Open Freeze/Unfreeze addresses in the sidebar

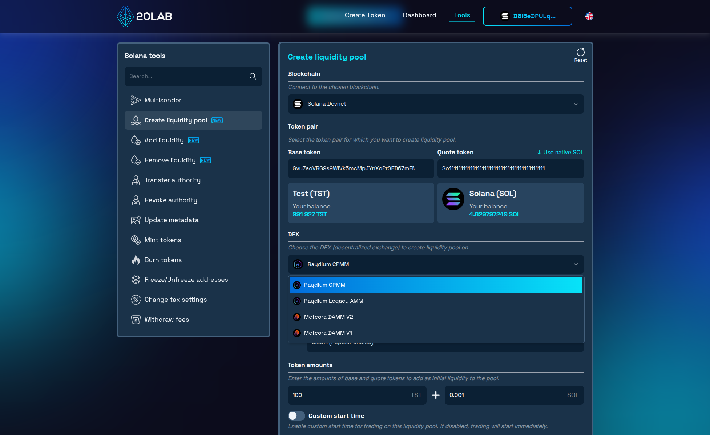coord(193,280)
